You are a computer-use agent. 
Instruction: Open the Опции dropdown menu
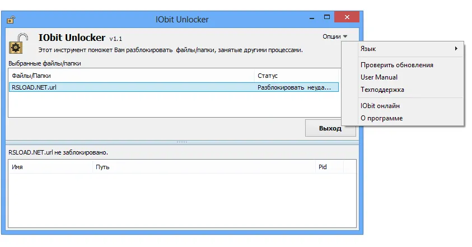click(335, 36)
